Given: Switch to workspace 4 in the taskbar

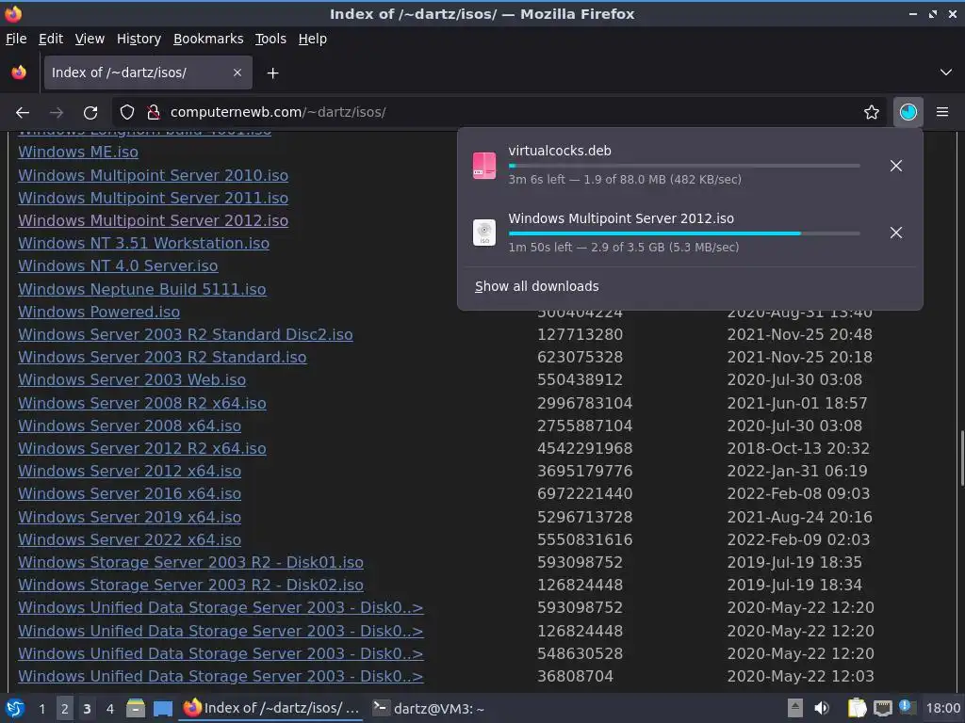Looking at the screenshot, I should [109, 709].
